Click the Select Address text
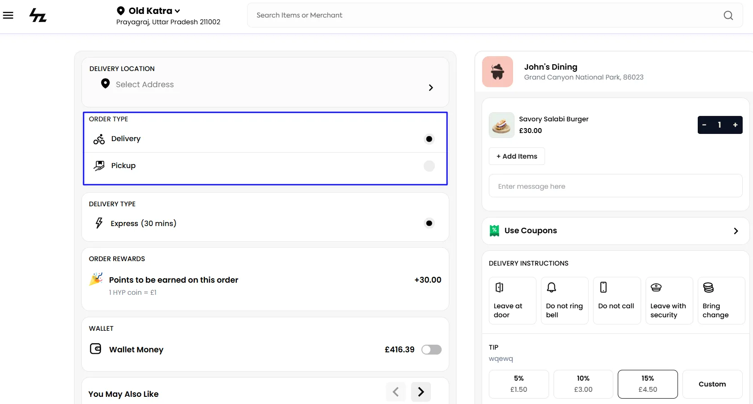The image size is (753, 404). tap(145, 84)
